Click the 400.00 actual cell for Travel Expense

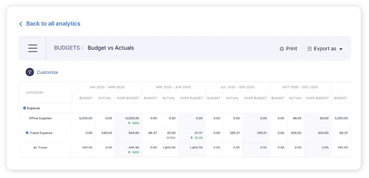coord(296,133)
